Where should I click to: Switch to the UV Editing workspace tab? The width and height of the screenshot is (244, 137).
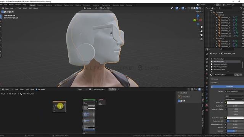coord(58,5)
